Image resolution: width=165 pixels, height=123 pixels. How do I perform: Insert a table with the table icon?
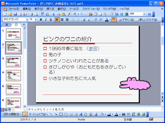(95, 14)
